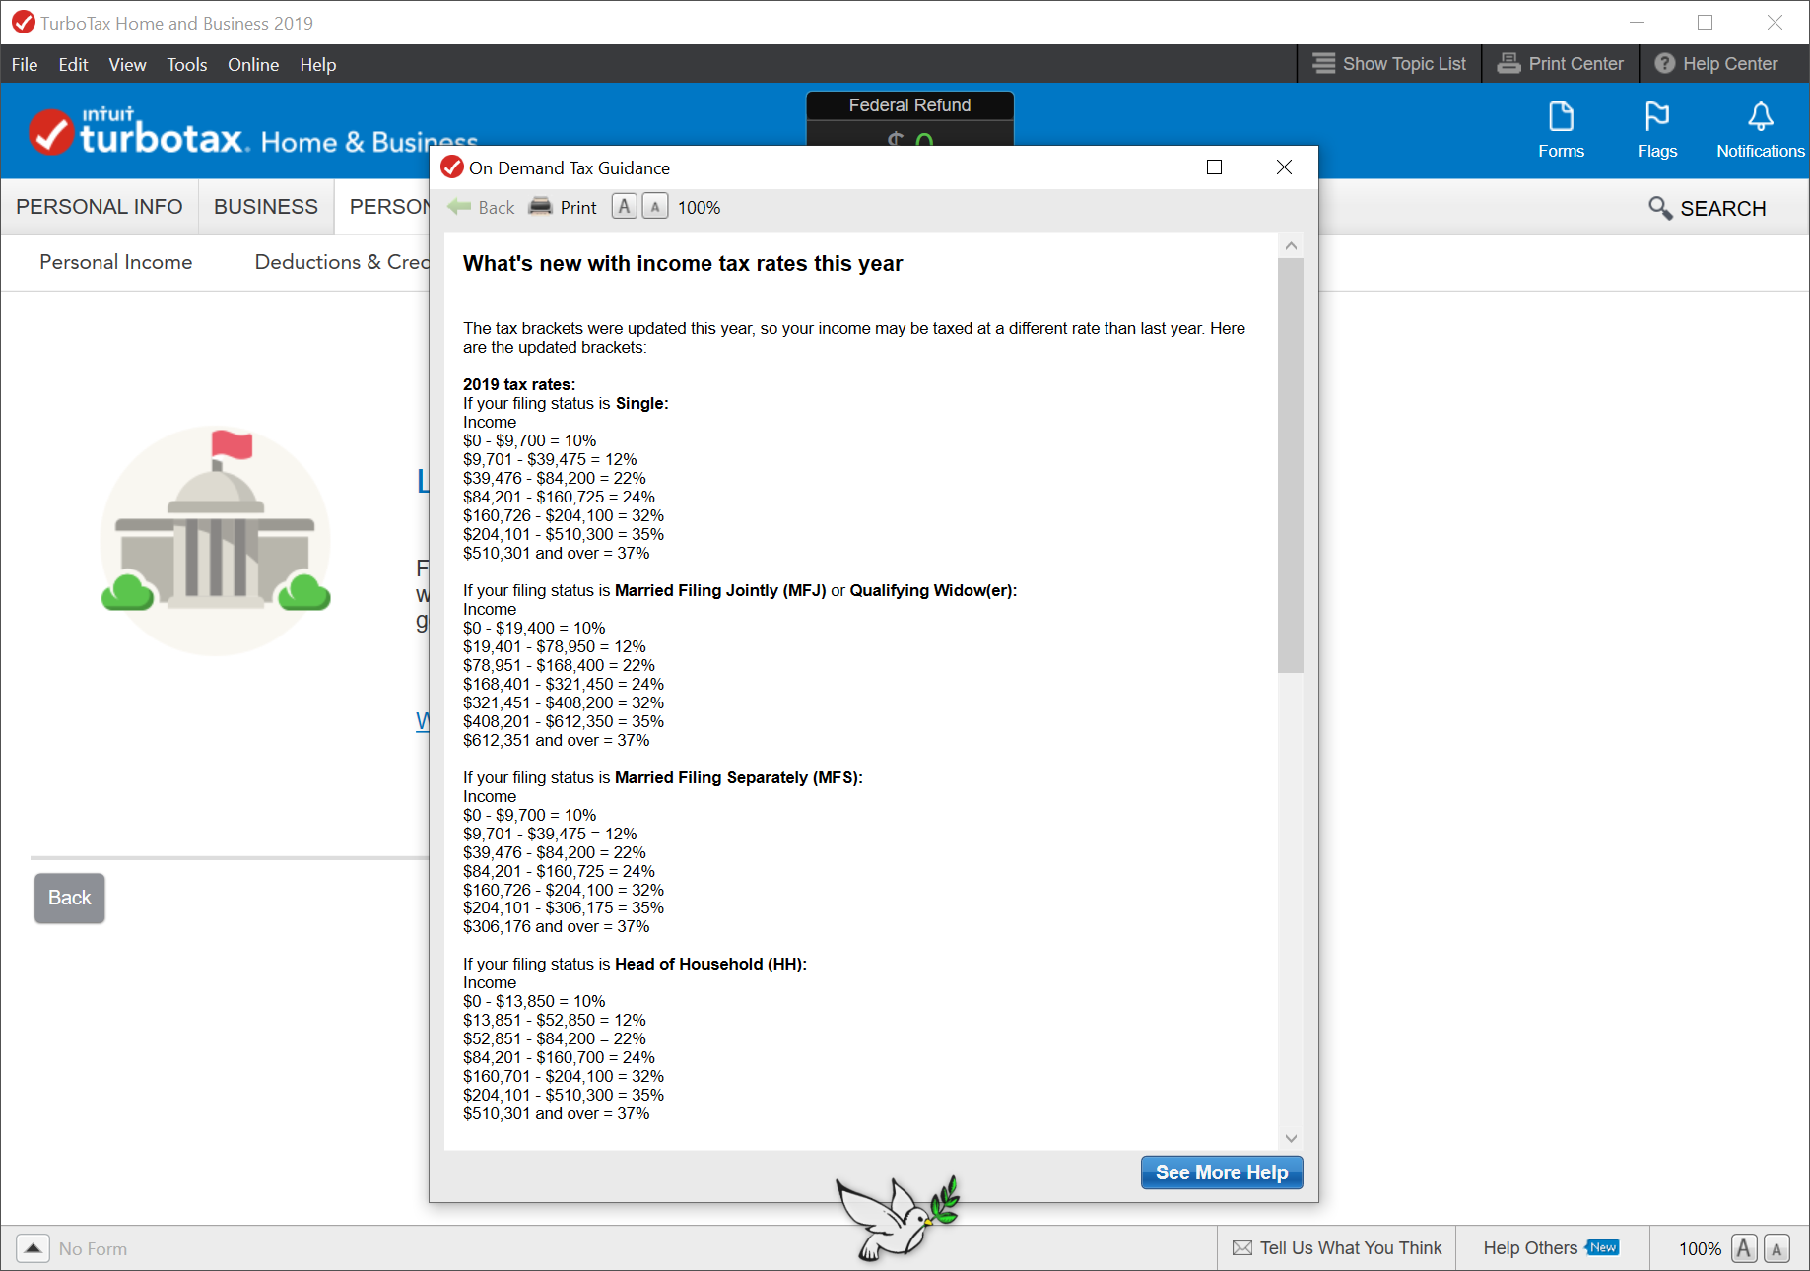Viewport: 1810px width, 1271px height.
Task: Click the capitol building illustration
Action: [x=215, y=540]
